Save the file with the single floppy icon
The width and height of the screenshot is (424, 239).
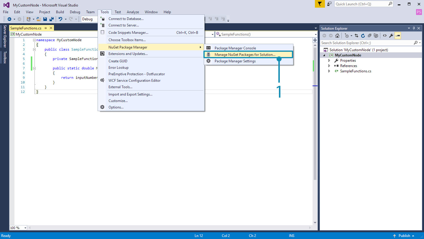(45, 19)
